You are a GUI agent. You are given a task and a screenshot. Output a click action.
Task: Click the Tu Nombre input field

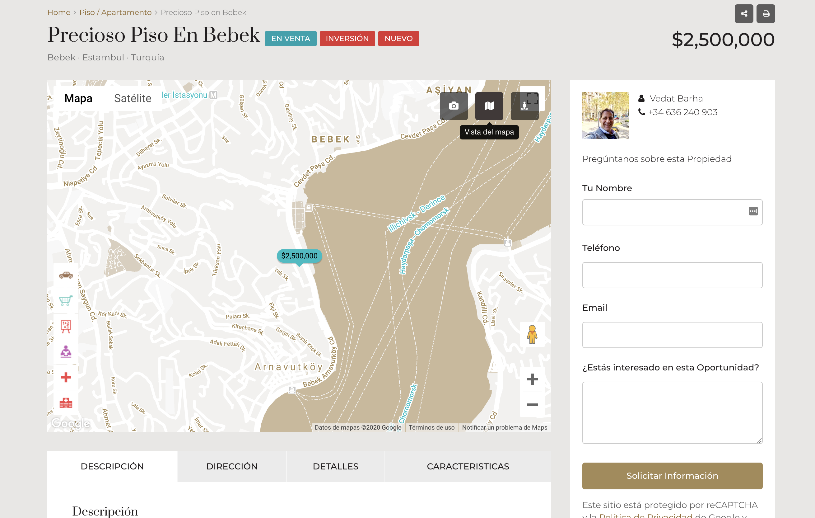[664, 212]
